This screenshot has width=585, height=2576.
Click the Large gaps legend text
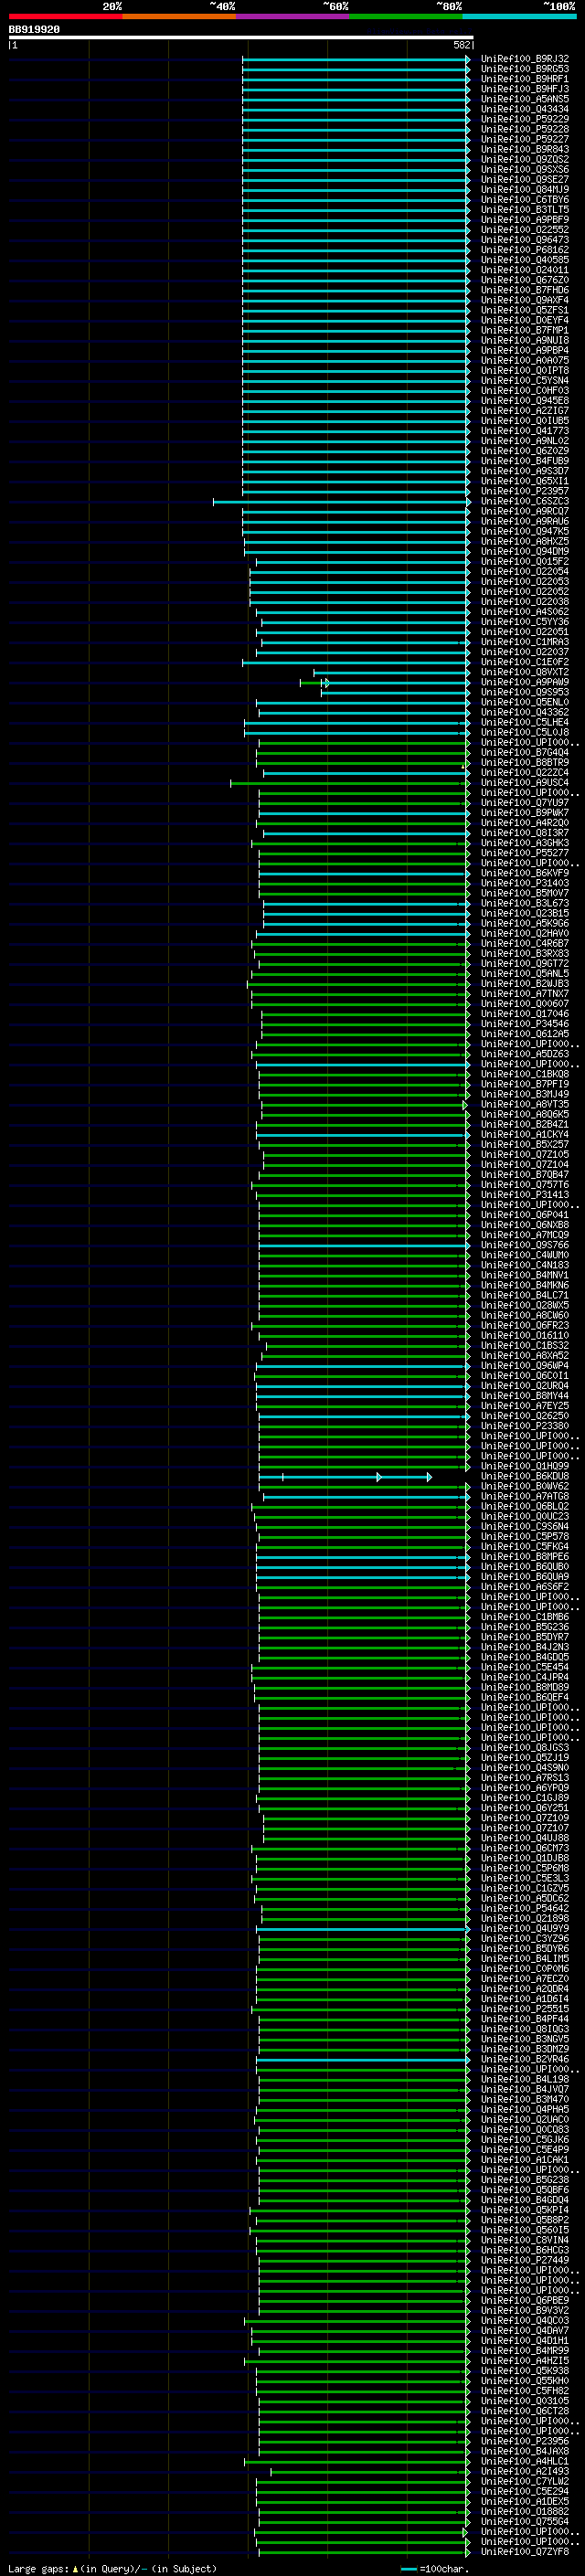pos(112,2568)
